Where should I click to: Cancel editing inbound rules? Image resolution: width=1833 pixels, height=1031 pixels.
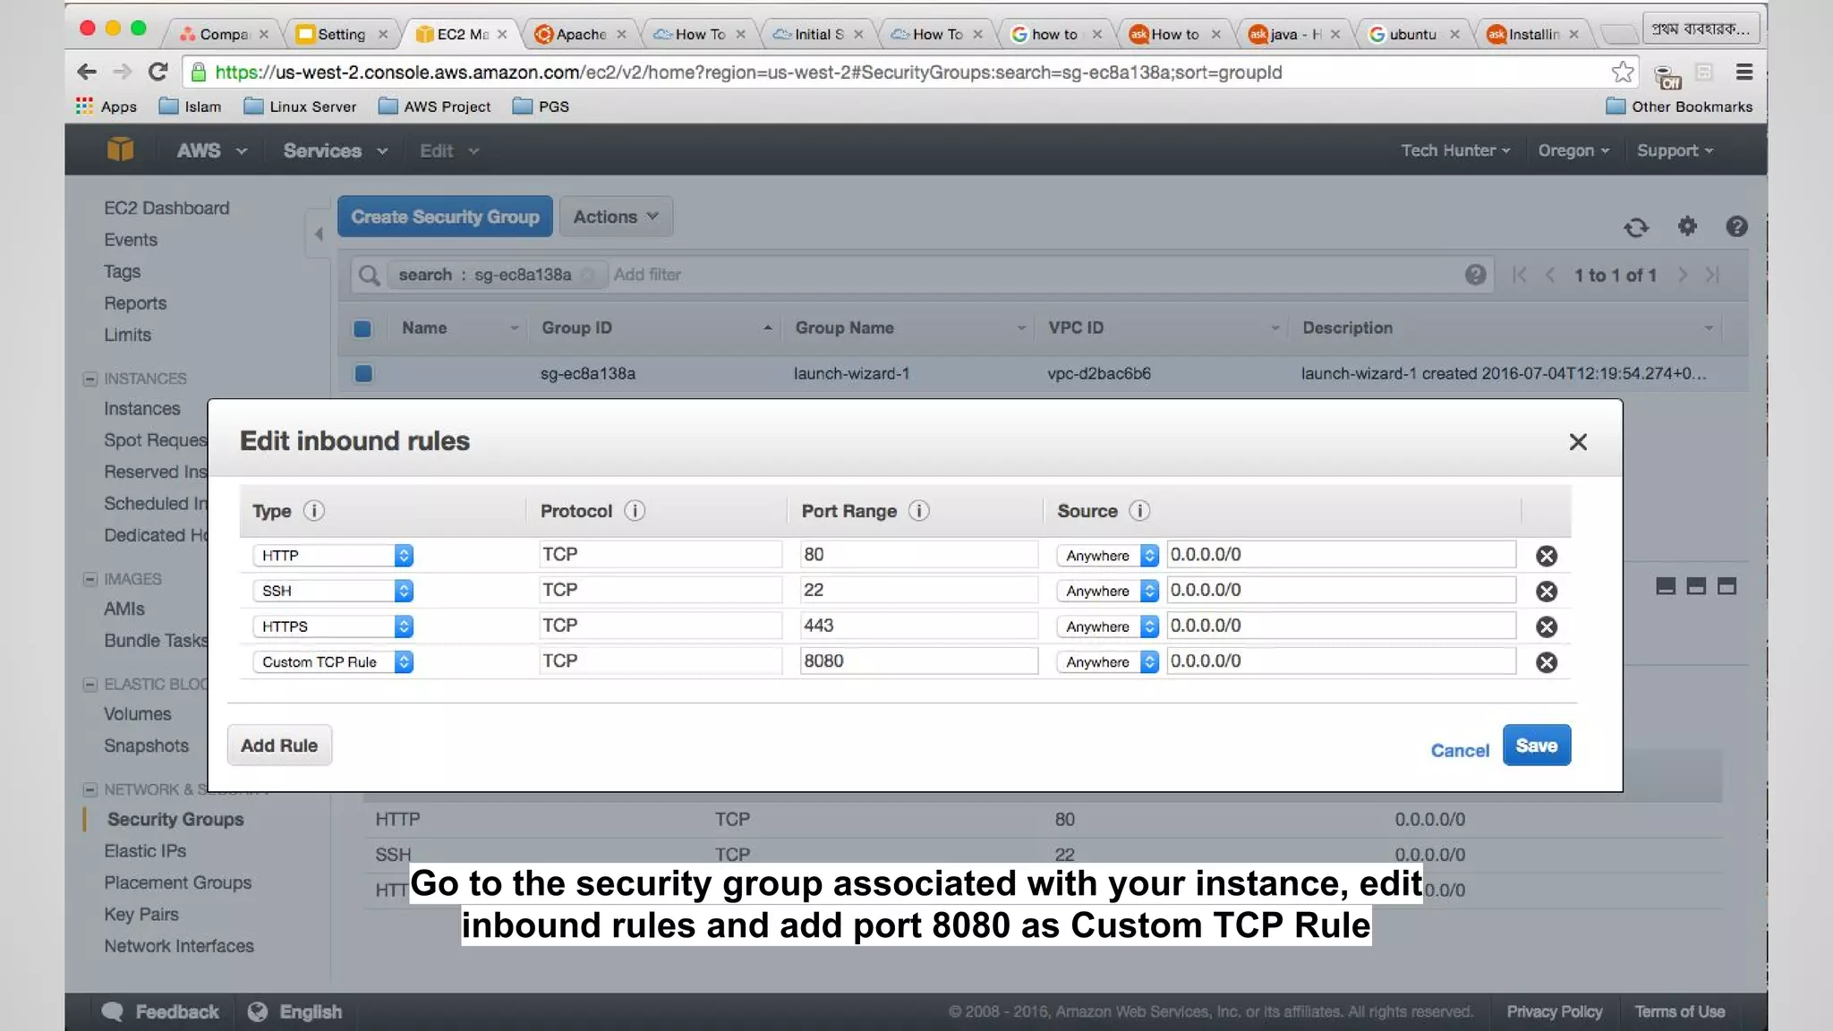click(1460, 751)
